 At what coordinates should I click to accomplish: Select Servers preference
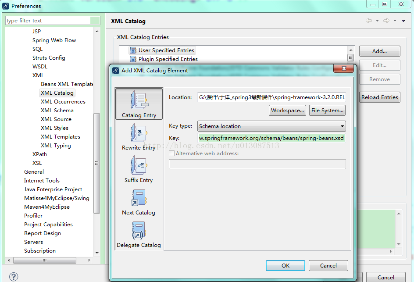point(33,242)
